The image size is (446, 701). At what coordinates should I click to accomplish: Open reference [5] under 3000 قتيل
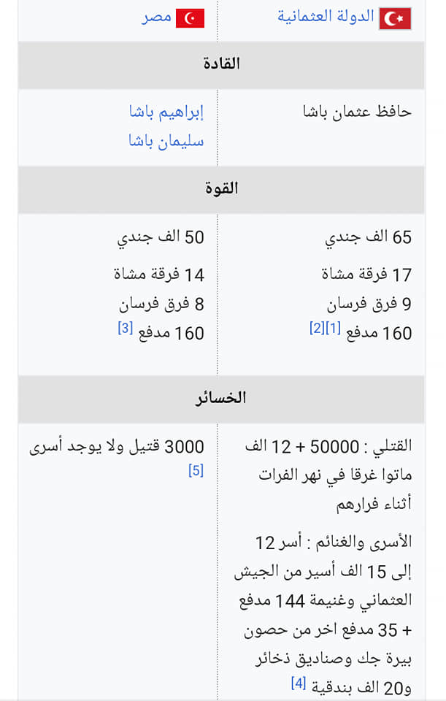(x=196, y=470)
